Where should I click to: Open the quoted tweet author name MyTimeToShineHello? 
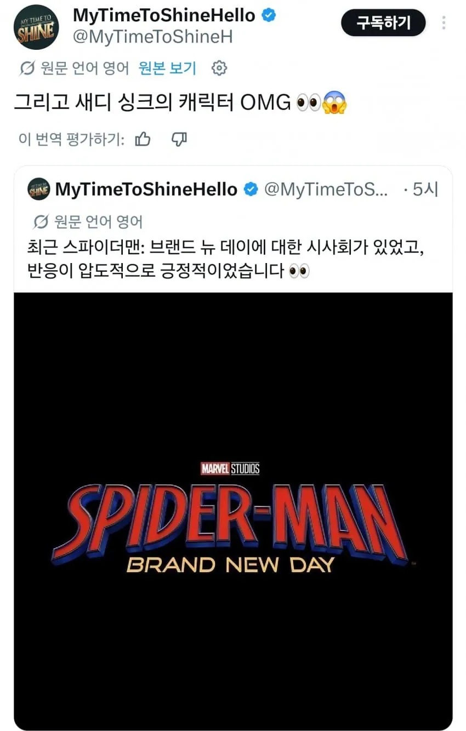click(x=146, y=190)
